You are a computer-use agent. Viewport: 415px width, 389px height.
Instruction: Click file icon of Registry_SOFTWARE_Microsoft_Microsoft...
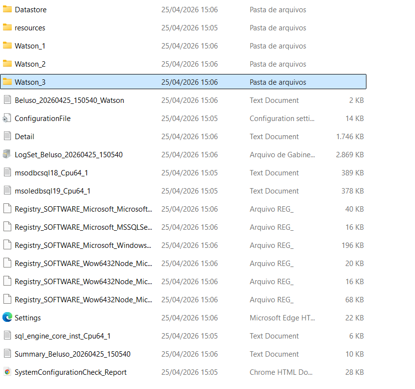click(x=7, y=209)
